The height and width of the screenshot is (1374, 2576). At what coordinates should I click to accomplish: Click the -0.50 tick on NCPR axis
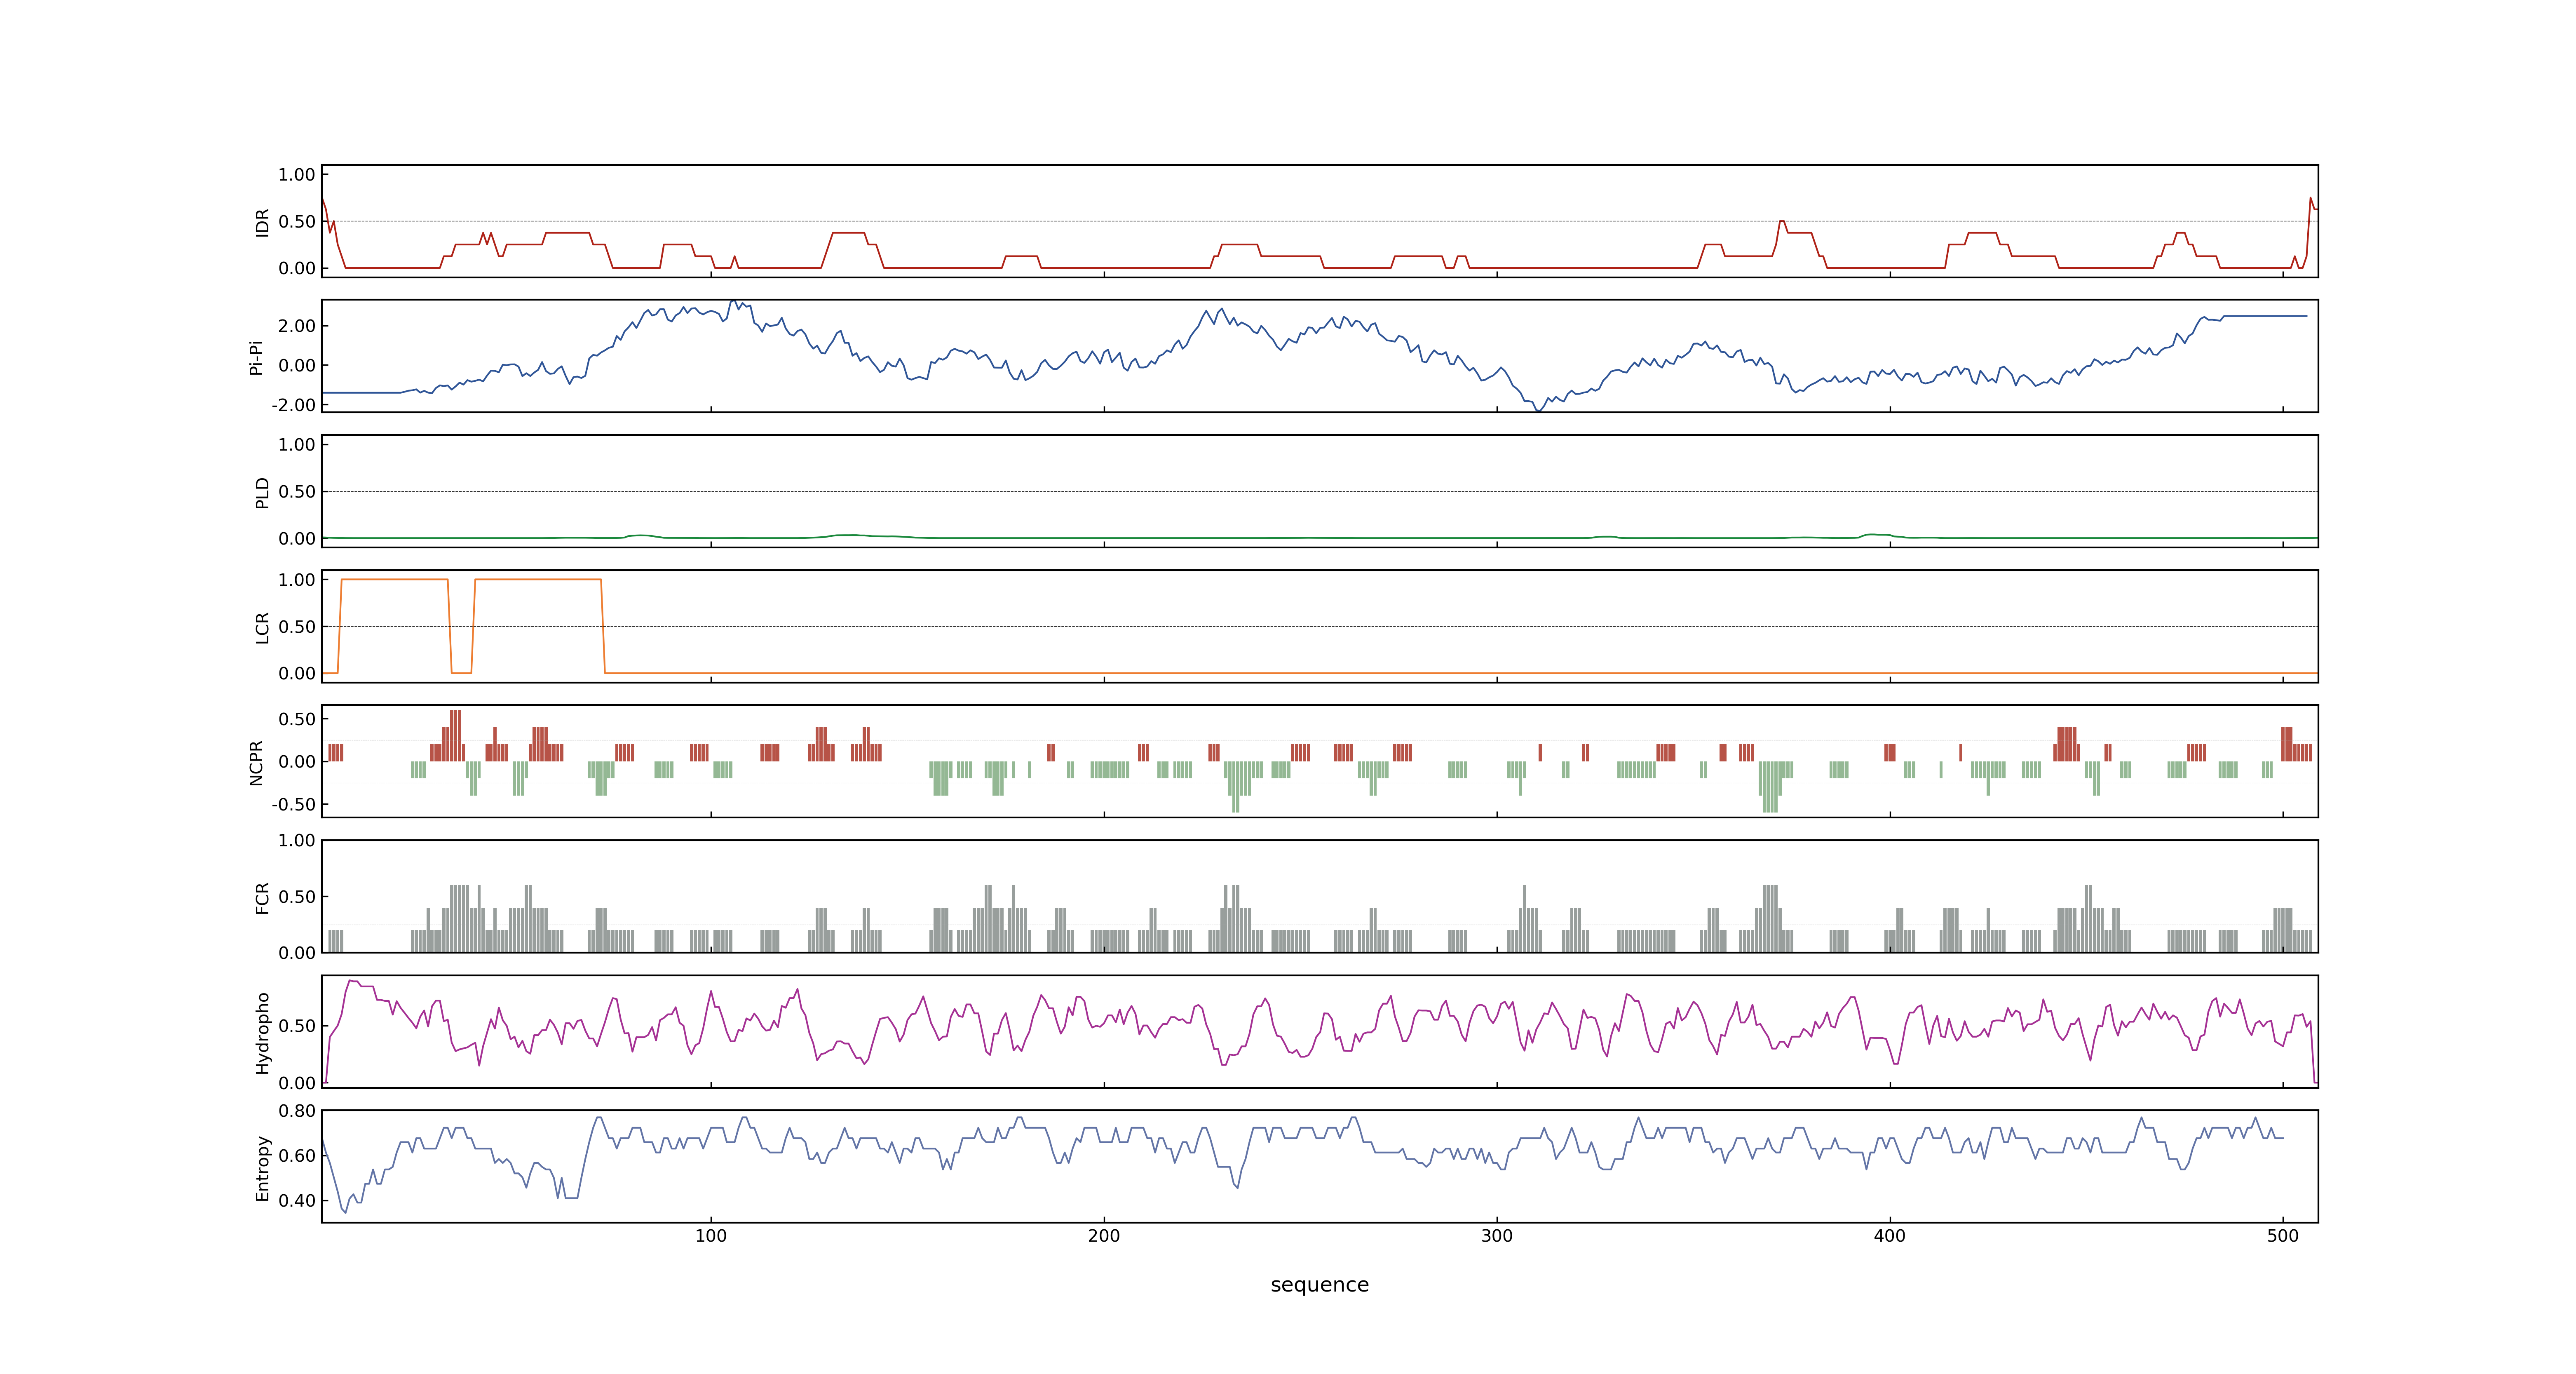[x=293, y=804]
